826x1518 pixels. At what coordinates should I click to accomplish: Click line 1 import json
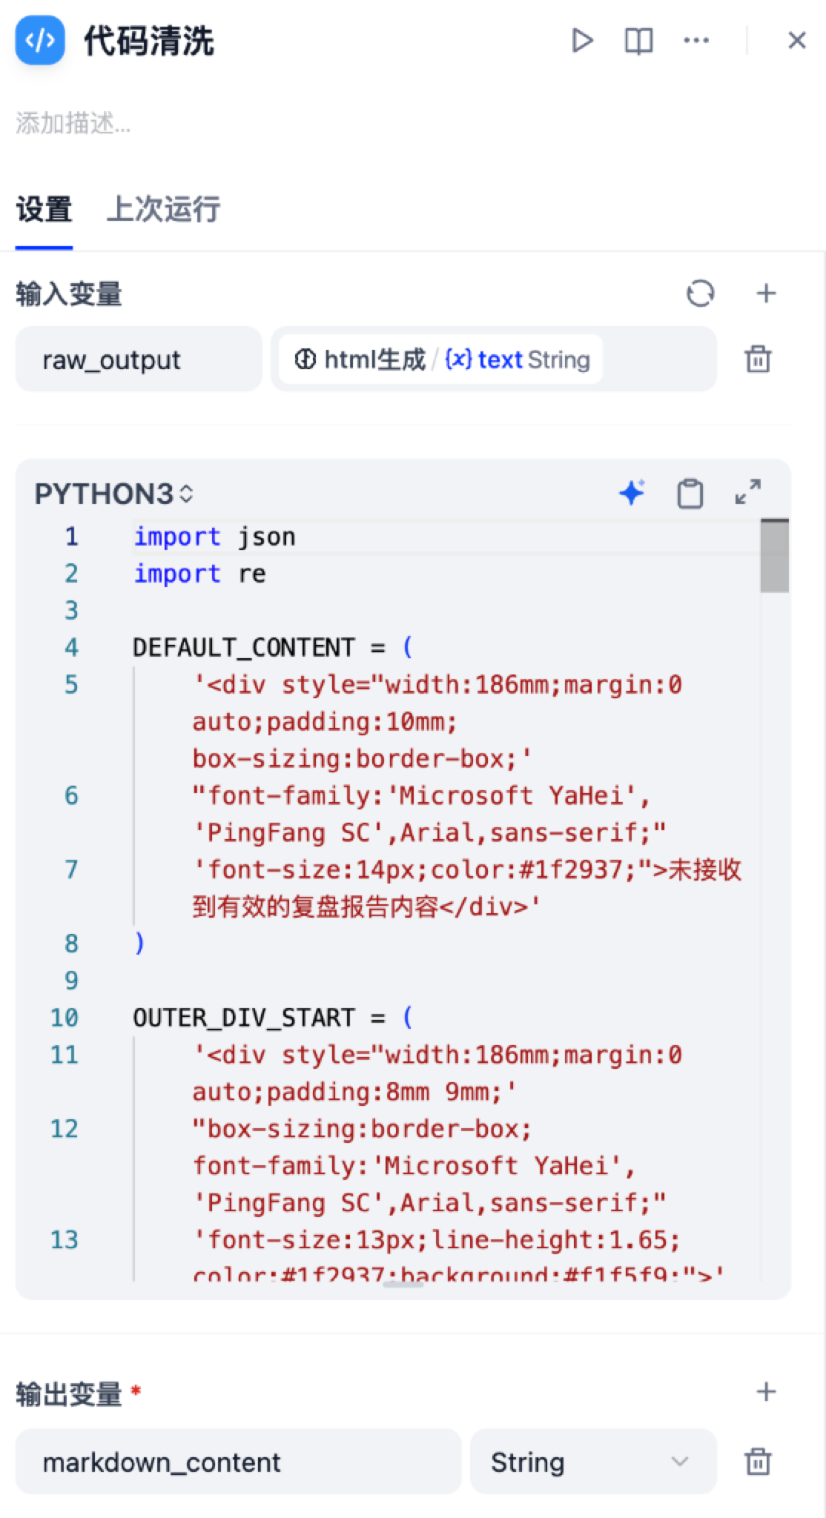[x=214, y=537]
